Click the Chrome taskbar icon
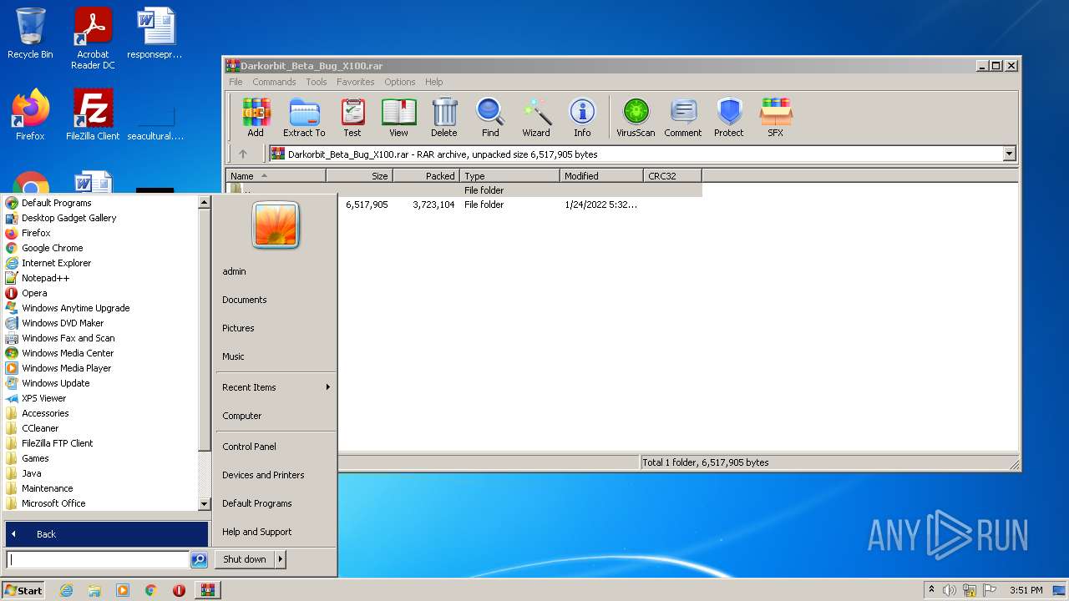The height and width of the screenshot is (601, 1069). pyautogui.click(x=151, y=590)
